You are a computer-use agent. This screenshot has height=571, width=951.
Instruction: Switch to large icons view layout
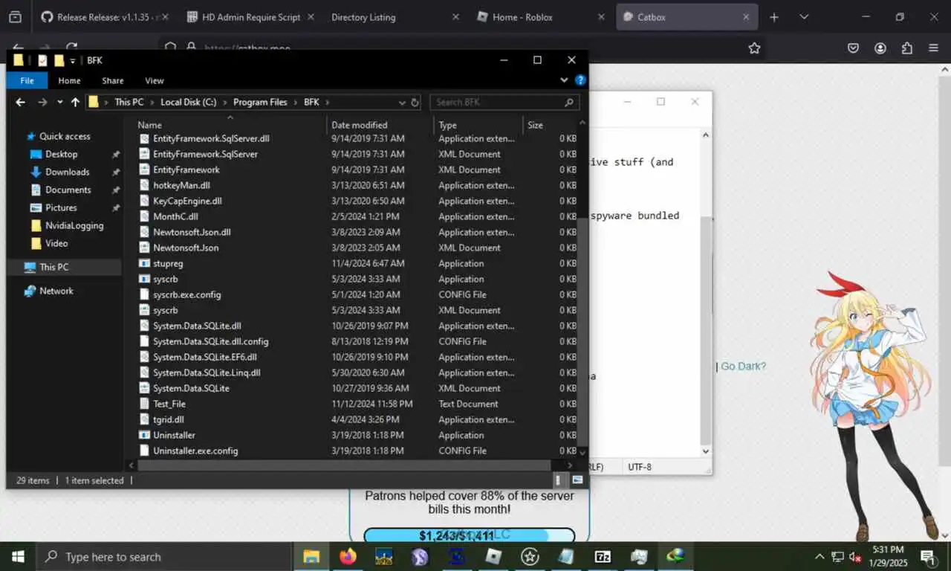pos(577,480)
